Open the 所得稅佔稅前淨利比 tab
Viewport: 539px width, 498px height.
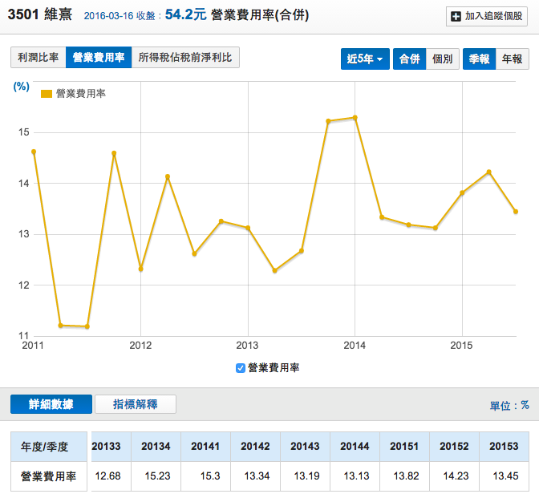[184, 58]
